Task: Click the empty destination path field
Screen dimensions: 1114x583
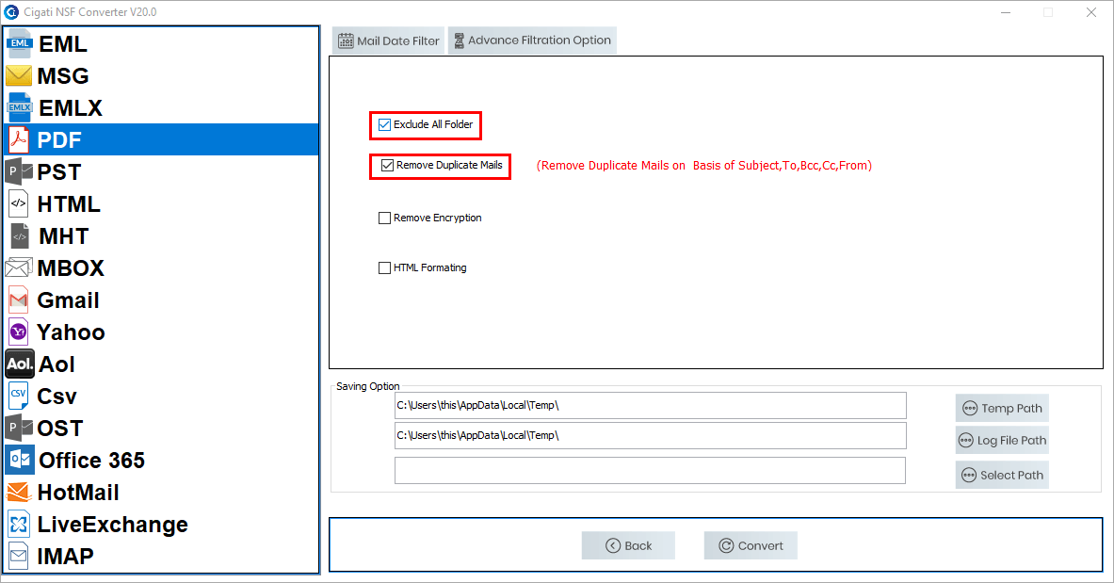Action: click(650, 471)
